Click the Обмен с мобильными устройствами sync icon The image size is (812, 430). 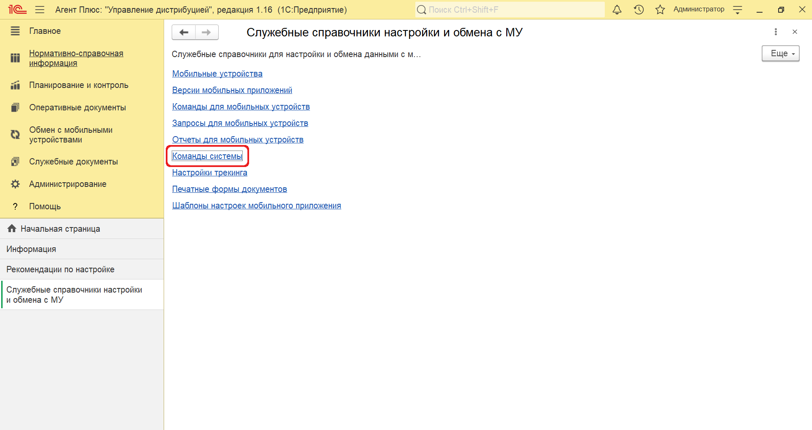[x=15, y=134]
